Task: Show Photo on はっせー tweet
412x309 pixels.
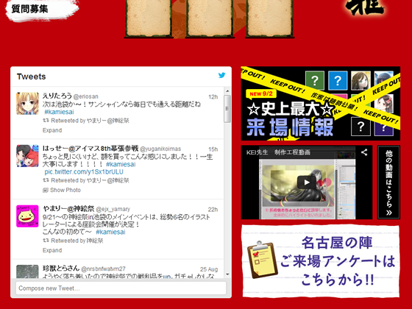Action: (62, 190)
